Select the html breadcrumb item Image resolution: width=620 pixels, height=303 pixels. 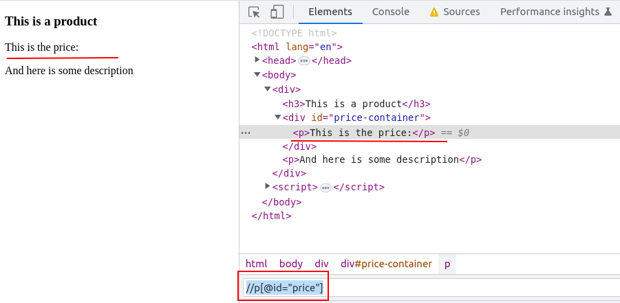[256, 264]
